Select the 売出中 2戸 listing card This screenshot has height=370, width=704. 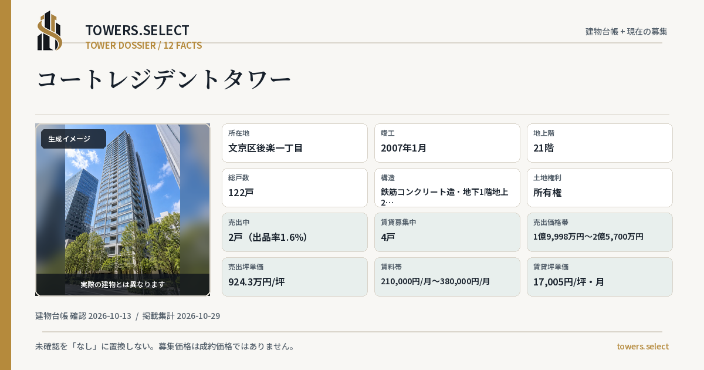tap(295, 232)
